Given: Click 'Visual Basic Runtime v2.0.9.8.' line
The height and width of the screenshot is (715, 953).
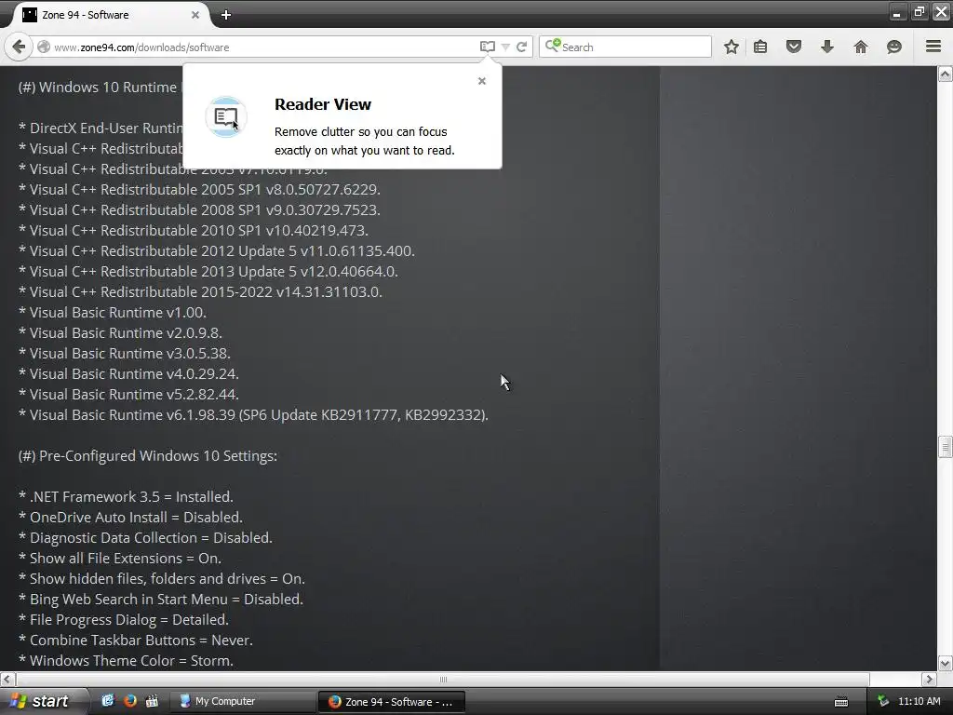Looking at the screenshot, I should point(120,333).
